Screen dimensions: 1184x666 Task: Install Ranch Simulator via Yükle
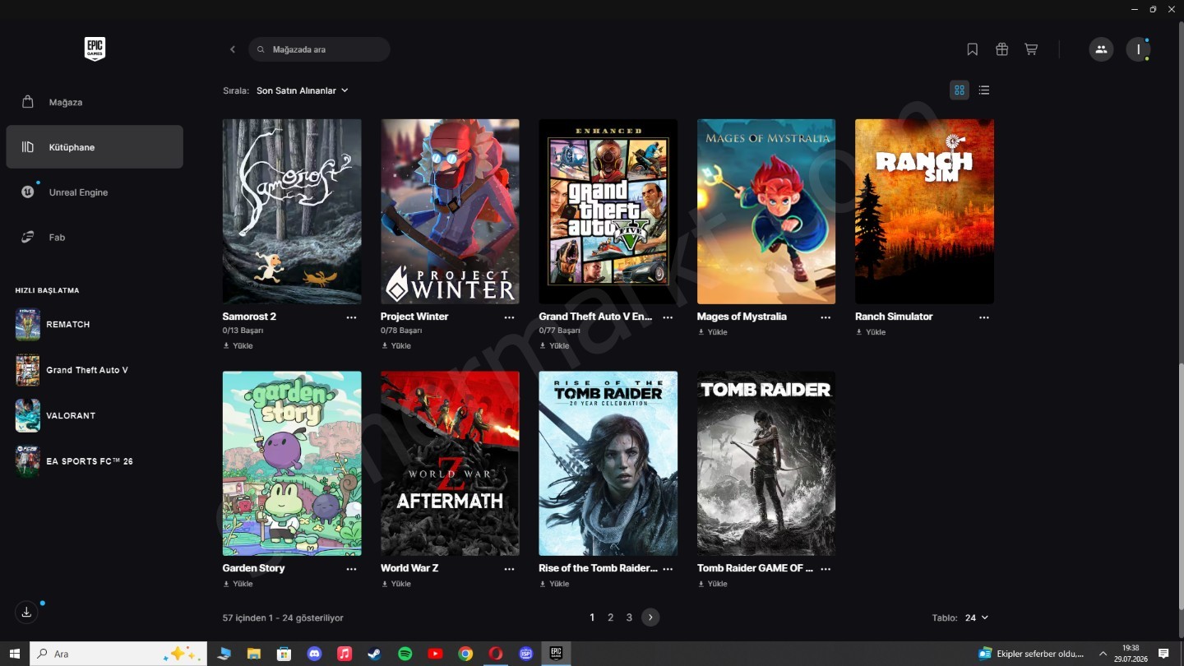(x=871, y=332)
